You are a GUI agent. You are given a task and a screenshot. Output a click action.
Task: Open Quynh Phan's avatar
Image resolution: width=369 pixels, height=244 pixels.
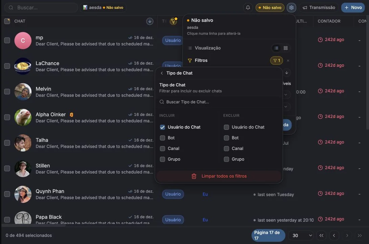pyautogui.click(x=23, y=194)
